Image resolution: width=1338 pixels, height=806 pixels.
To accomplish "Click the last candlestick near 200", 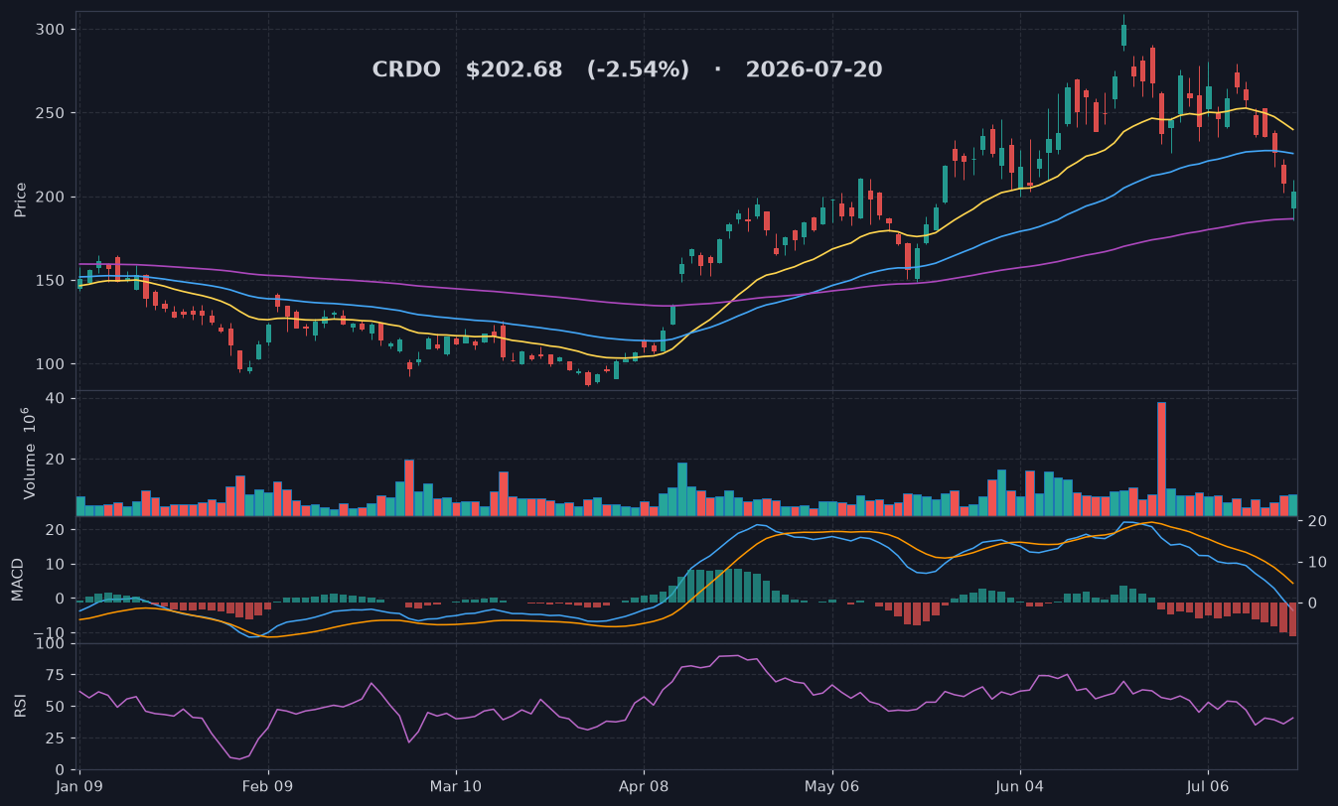I will coord(1293,200).
